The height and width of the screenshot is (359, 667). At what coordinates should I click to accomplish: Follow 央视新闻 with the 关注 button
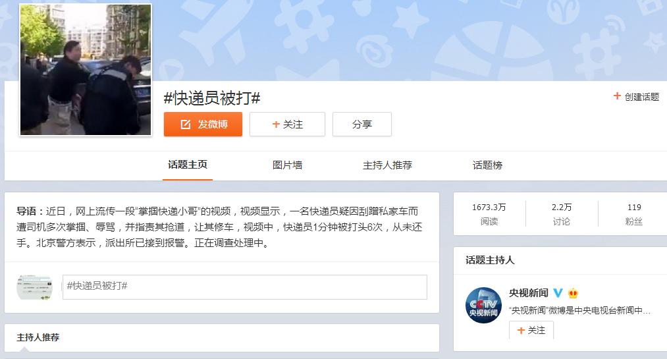(531, 330)
